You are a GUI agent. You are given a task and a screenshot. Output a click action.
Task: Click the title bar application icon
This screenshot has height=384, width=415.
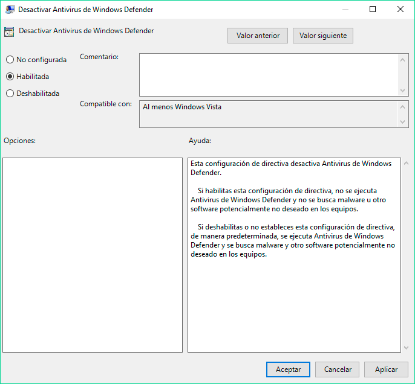pyautogui.click(x=10, y=10)
